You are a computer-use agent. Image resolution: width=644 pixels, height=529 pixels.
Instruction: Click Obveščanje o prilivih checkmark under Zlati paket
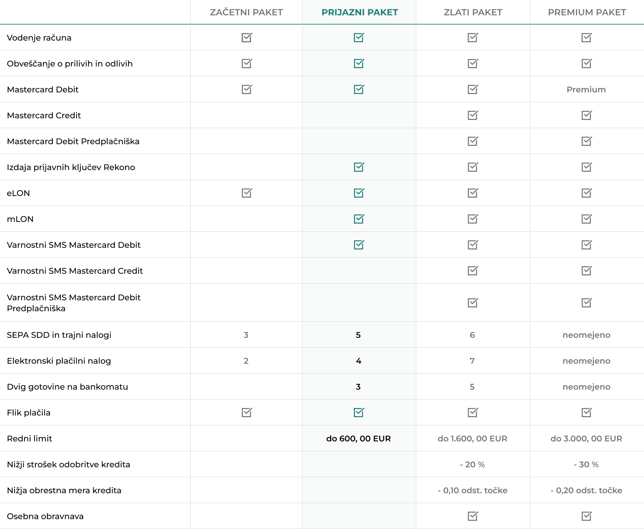[473, 63]
